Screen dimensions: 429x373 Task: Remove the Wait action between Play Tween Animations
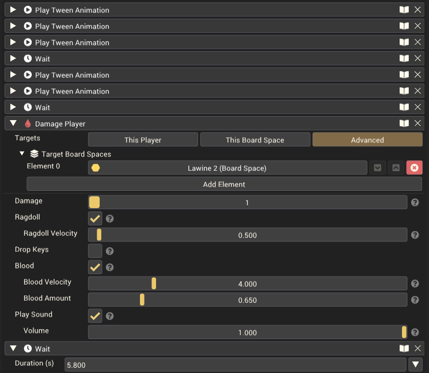coord(417,59)
